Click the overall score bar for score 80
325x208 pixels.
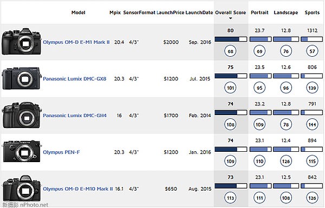tap(231, 39)
